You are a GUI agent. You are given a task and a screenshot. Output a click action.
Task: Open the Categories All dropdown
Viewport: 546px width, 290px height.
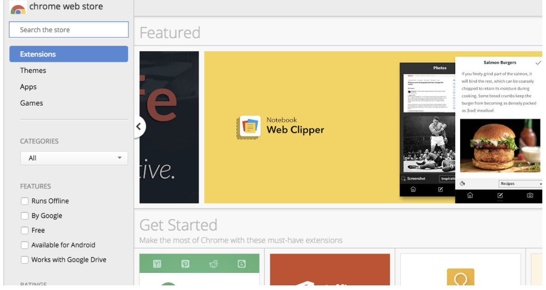click(x=74, y=158)
